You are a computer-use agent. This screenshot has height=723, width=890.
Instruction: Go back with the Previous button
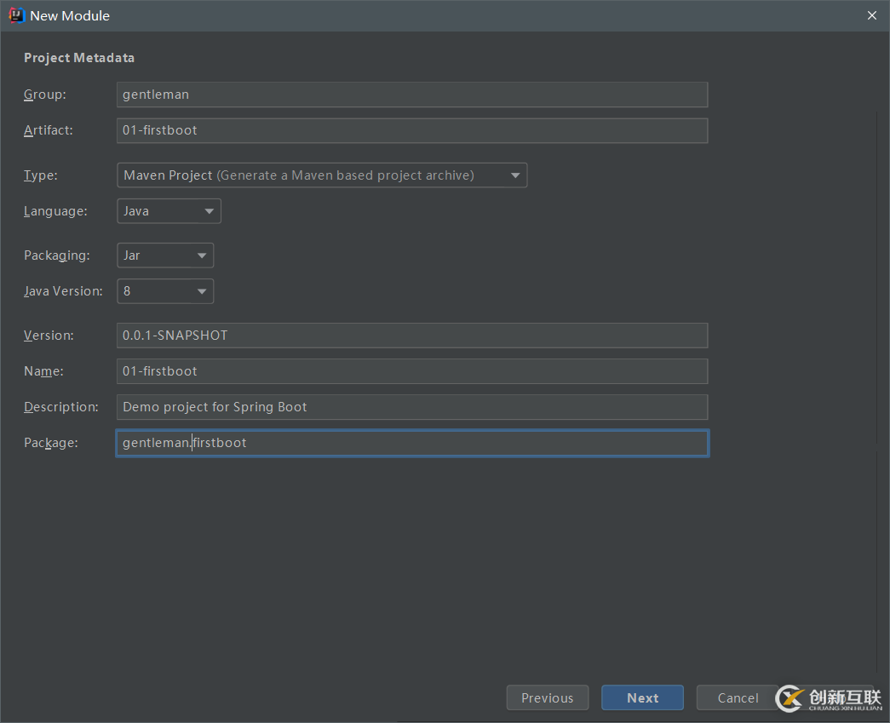click(547, 698)
